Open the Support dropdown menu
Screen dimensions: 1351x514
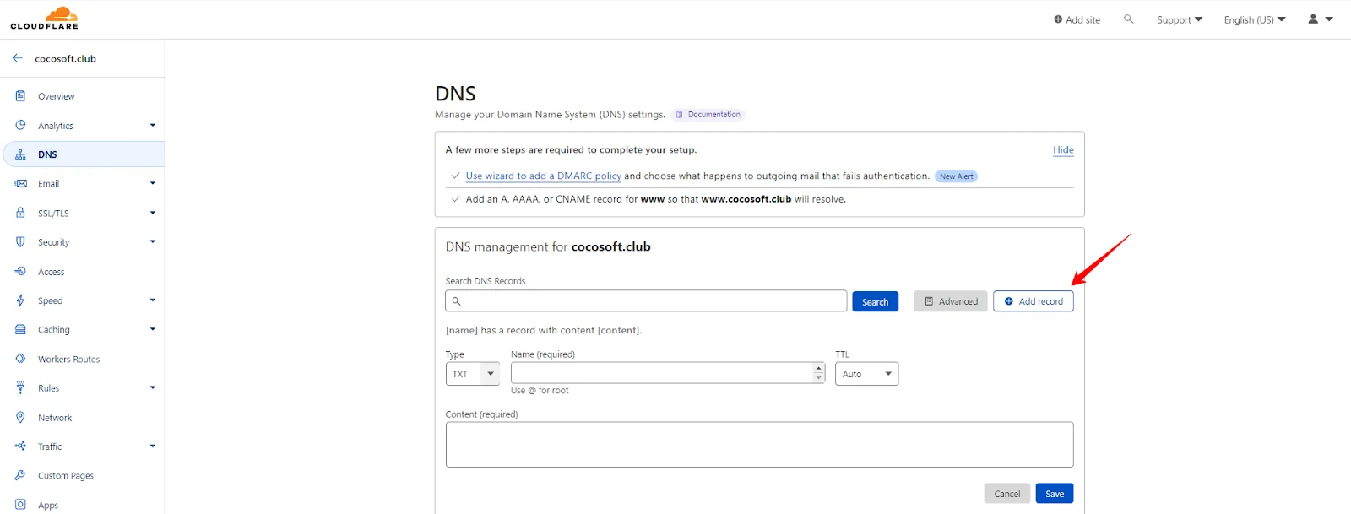[1180, 19]
